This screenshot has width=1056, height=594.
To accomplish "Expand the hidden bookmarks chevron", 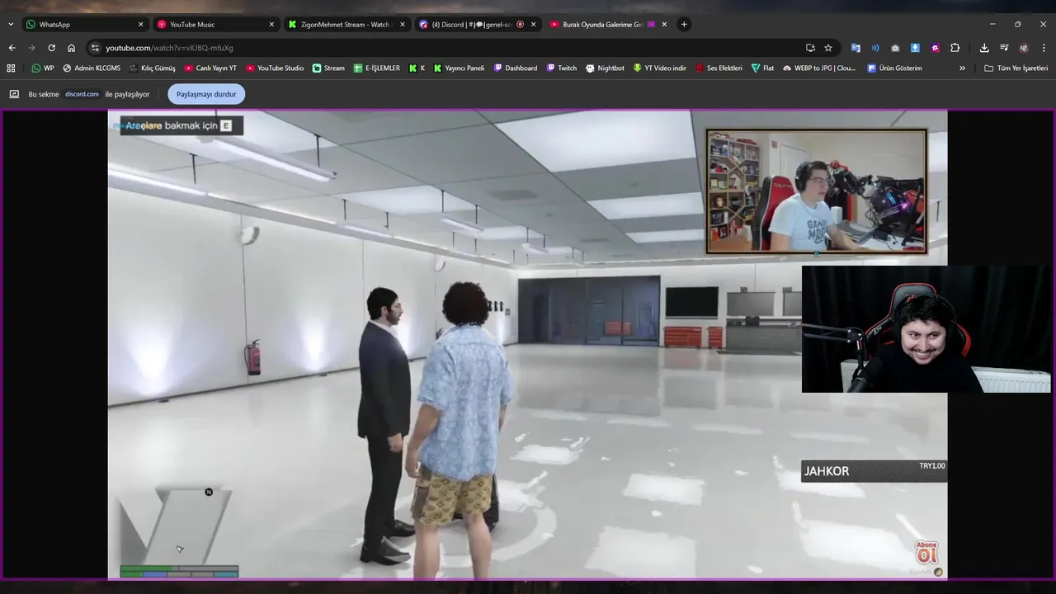I will [x=962, y=68].
